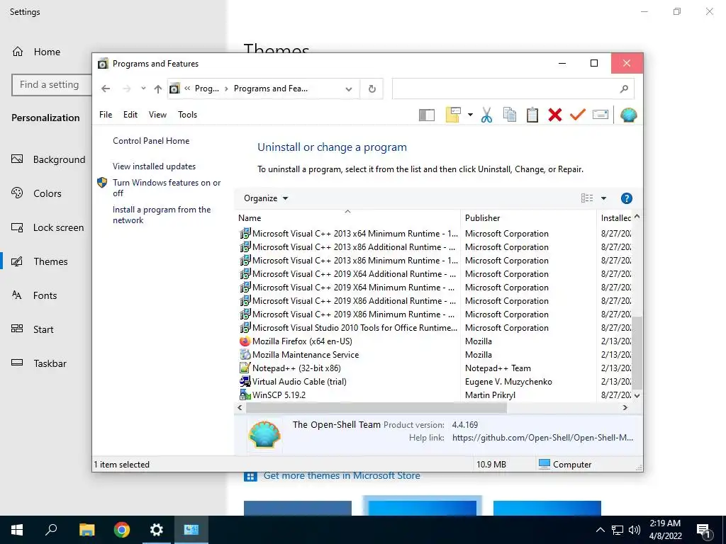Screen dimensions: 726x544
Task: Open Google Chrome from taskbar
Action: pyautogui.click(x=122, y=530)
